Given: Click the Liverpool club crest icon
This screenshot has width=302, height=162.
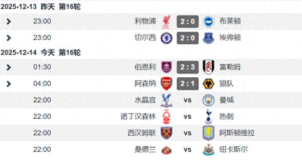Looking at the screenshot, I should tap(167, 22).
